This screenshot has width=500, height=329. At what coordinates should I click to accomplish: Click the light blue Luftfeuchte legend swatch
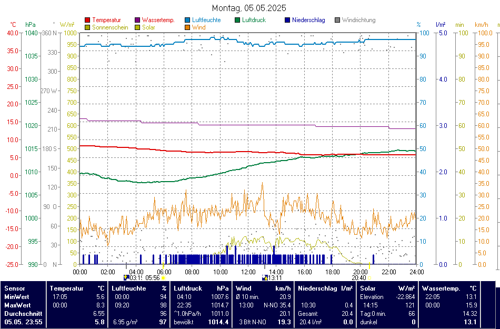pyautogui.click(x=187, y=20)
